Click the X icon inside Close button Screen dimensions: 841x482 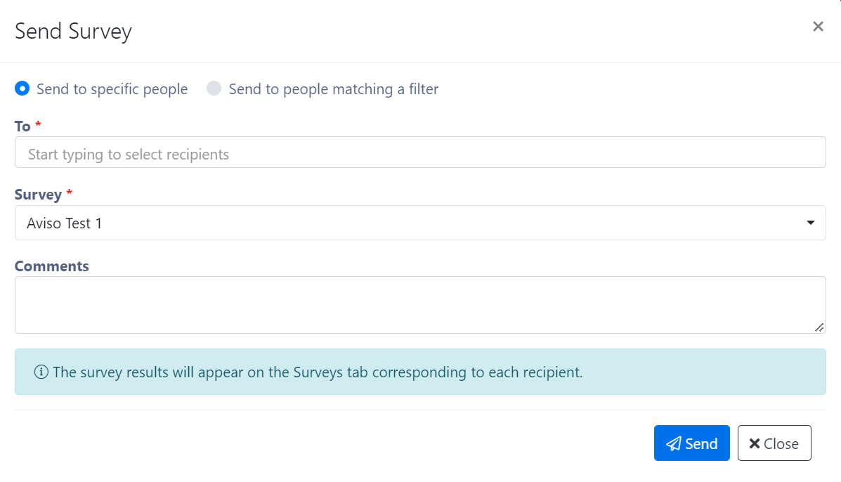754,443
